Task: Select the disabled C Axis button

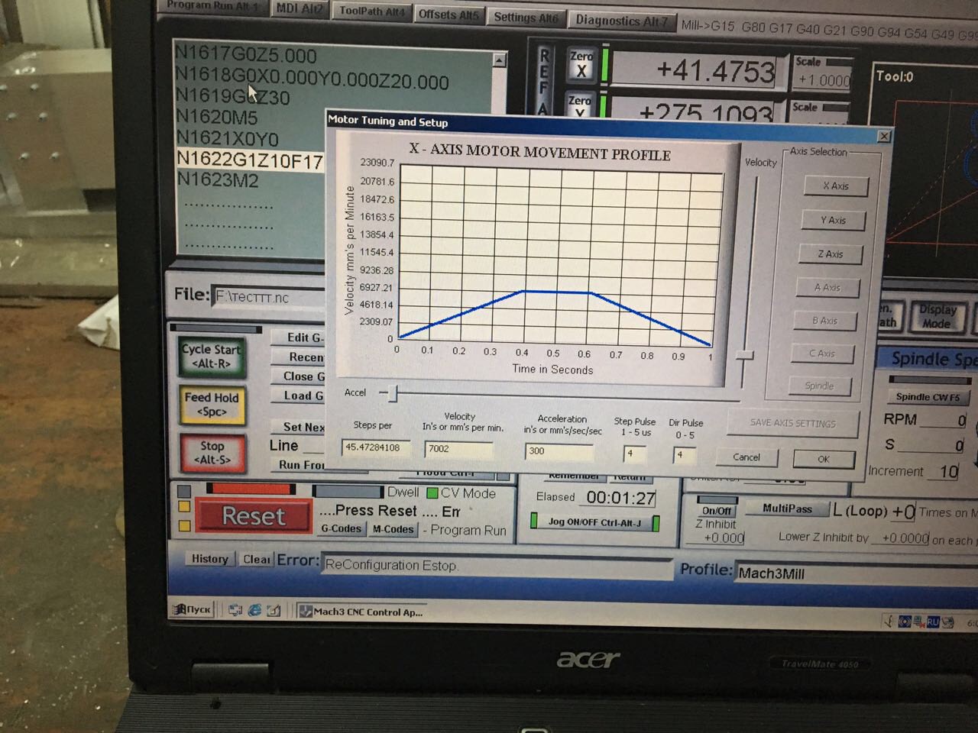Action: pos(821,354)
